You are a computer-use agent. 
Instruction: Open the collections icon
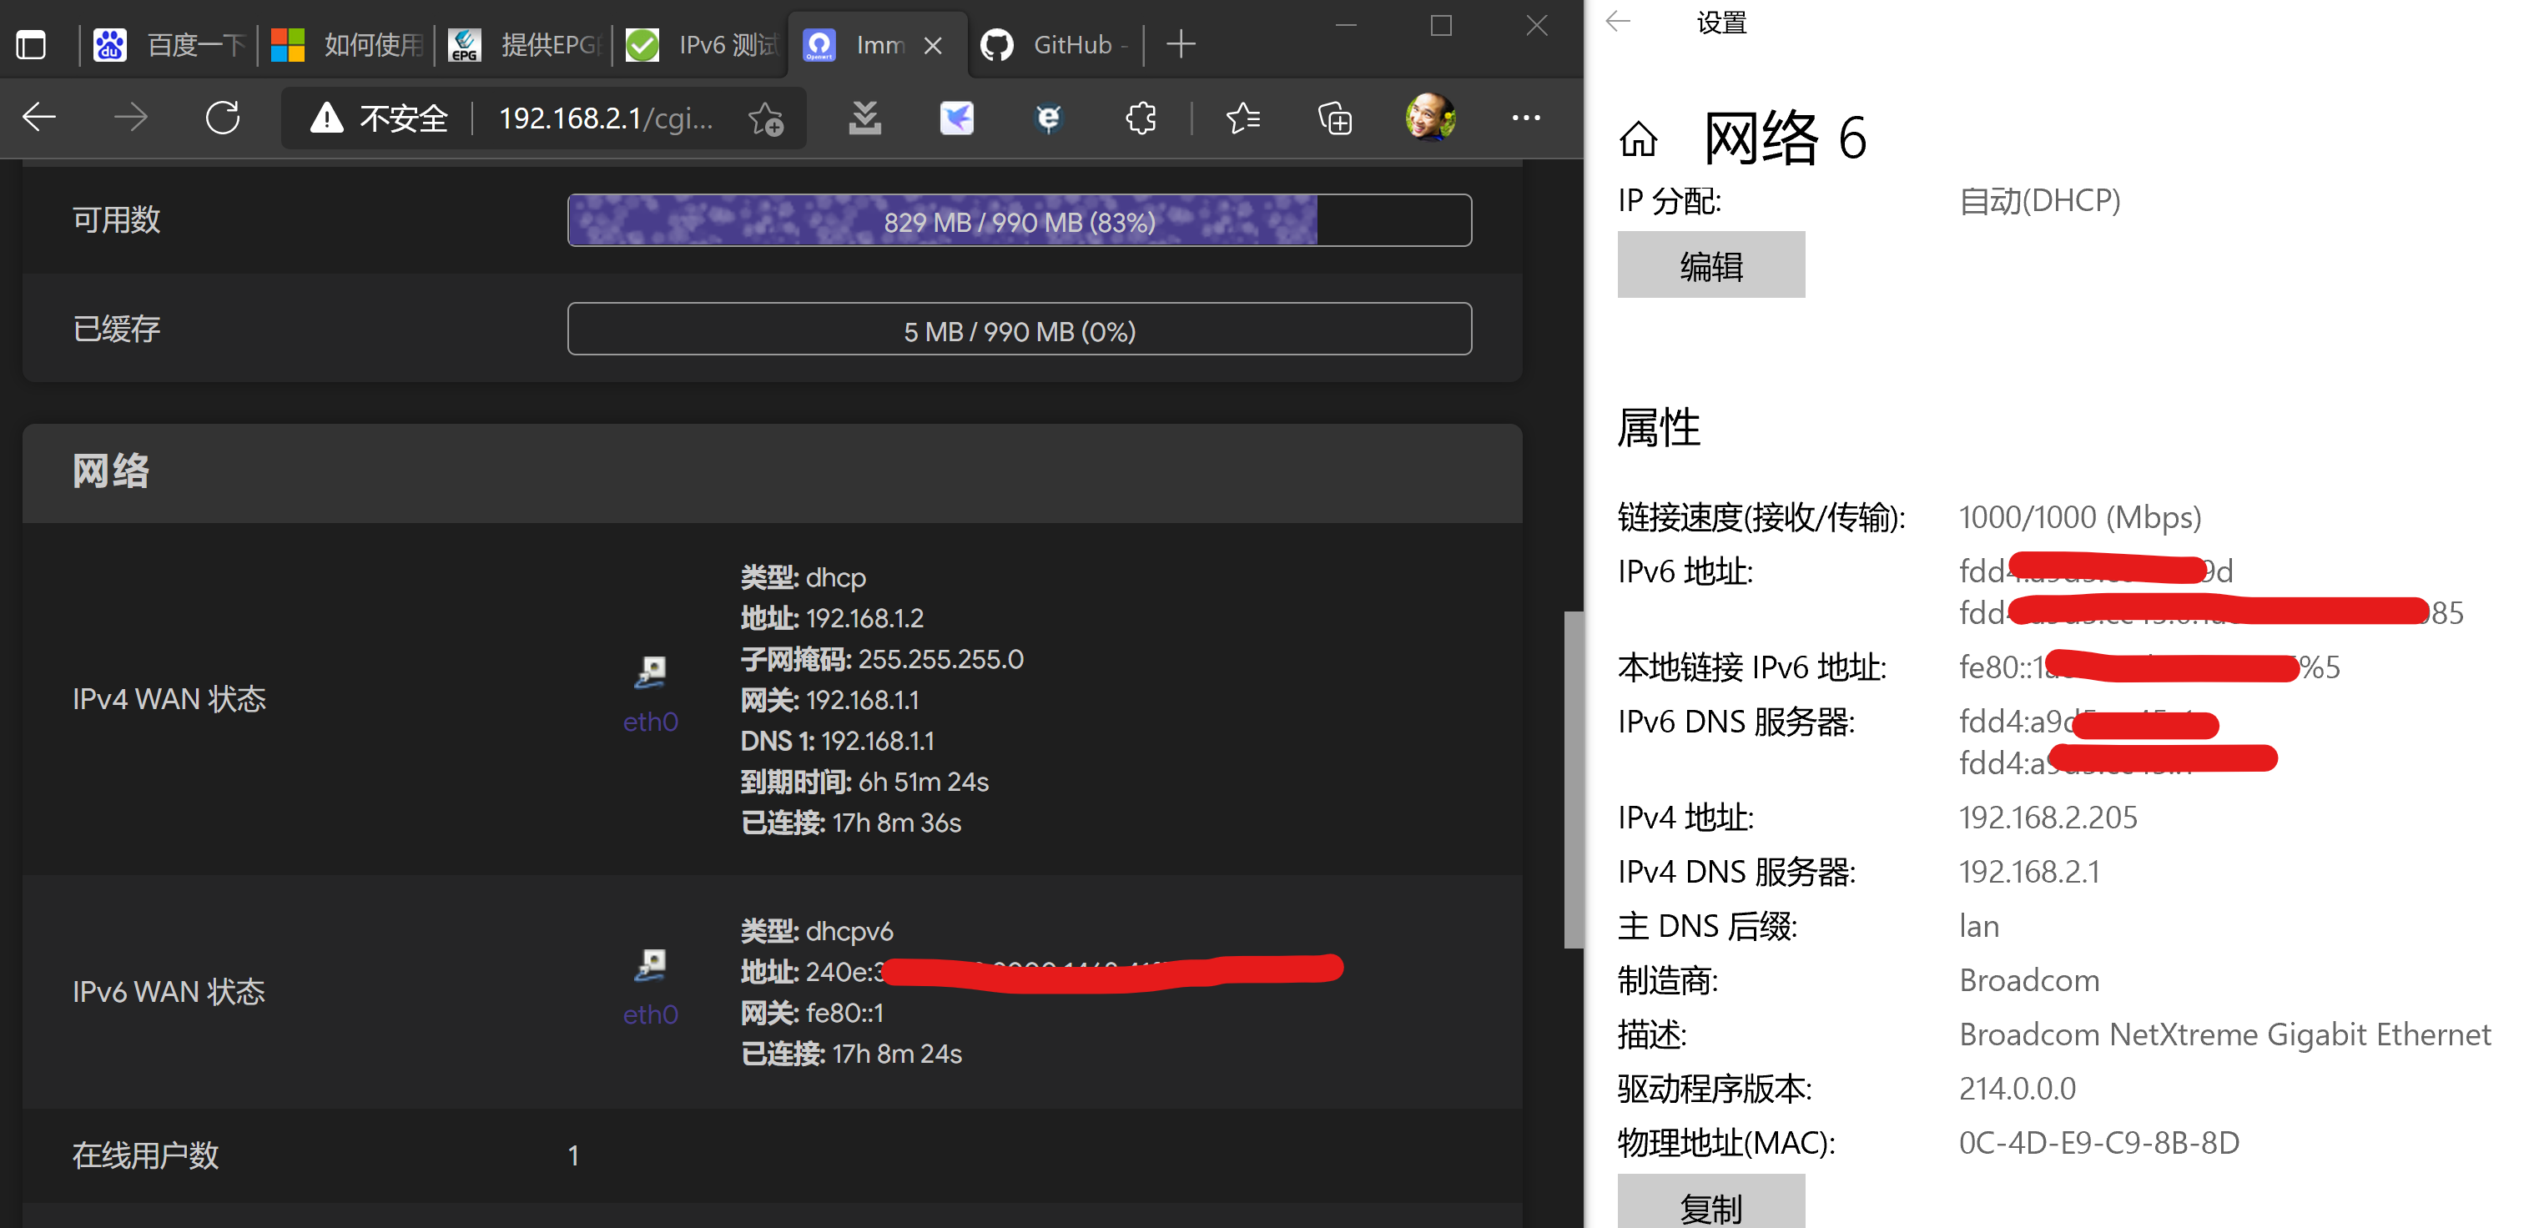(1335, 118)
